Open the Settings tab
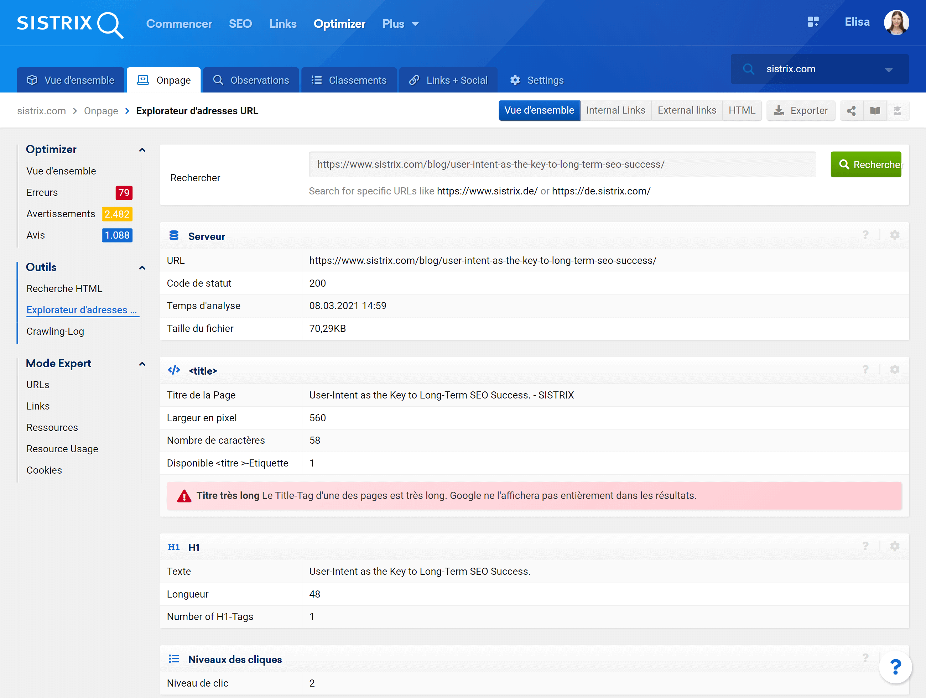The image size is (926, 698). 537,80
